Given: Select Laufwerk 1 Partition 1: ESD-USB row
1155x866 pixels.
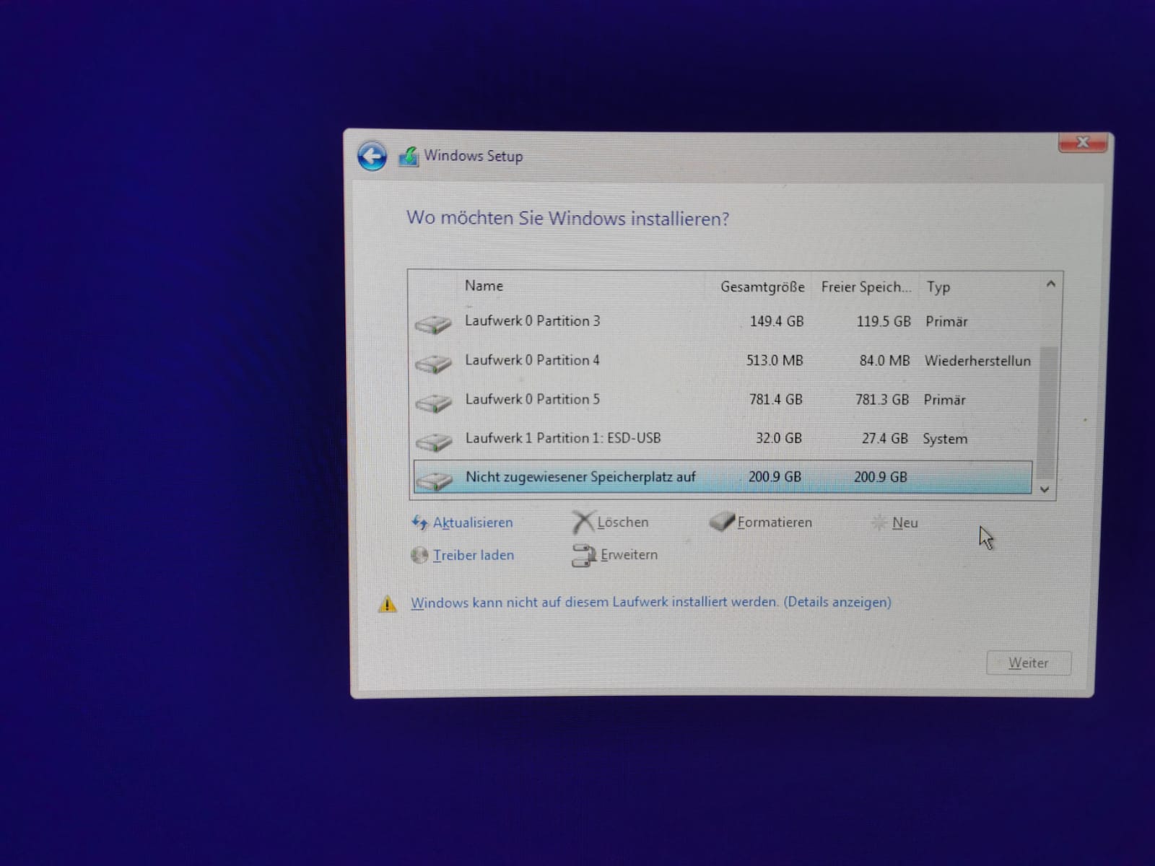Looking at the screenshot, I should (x=723, y=438).
